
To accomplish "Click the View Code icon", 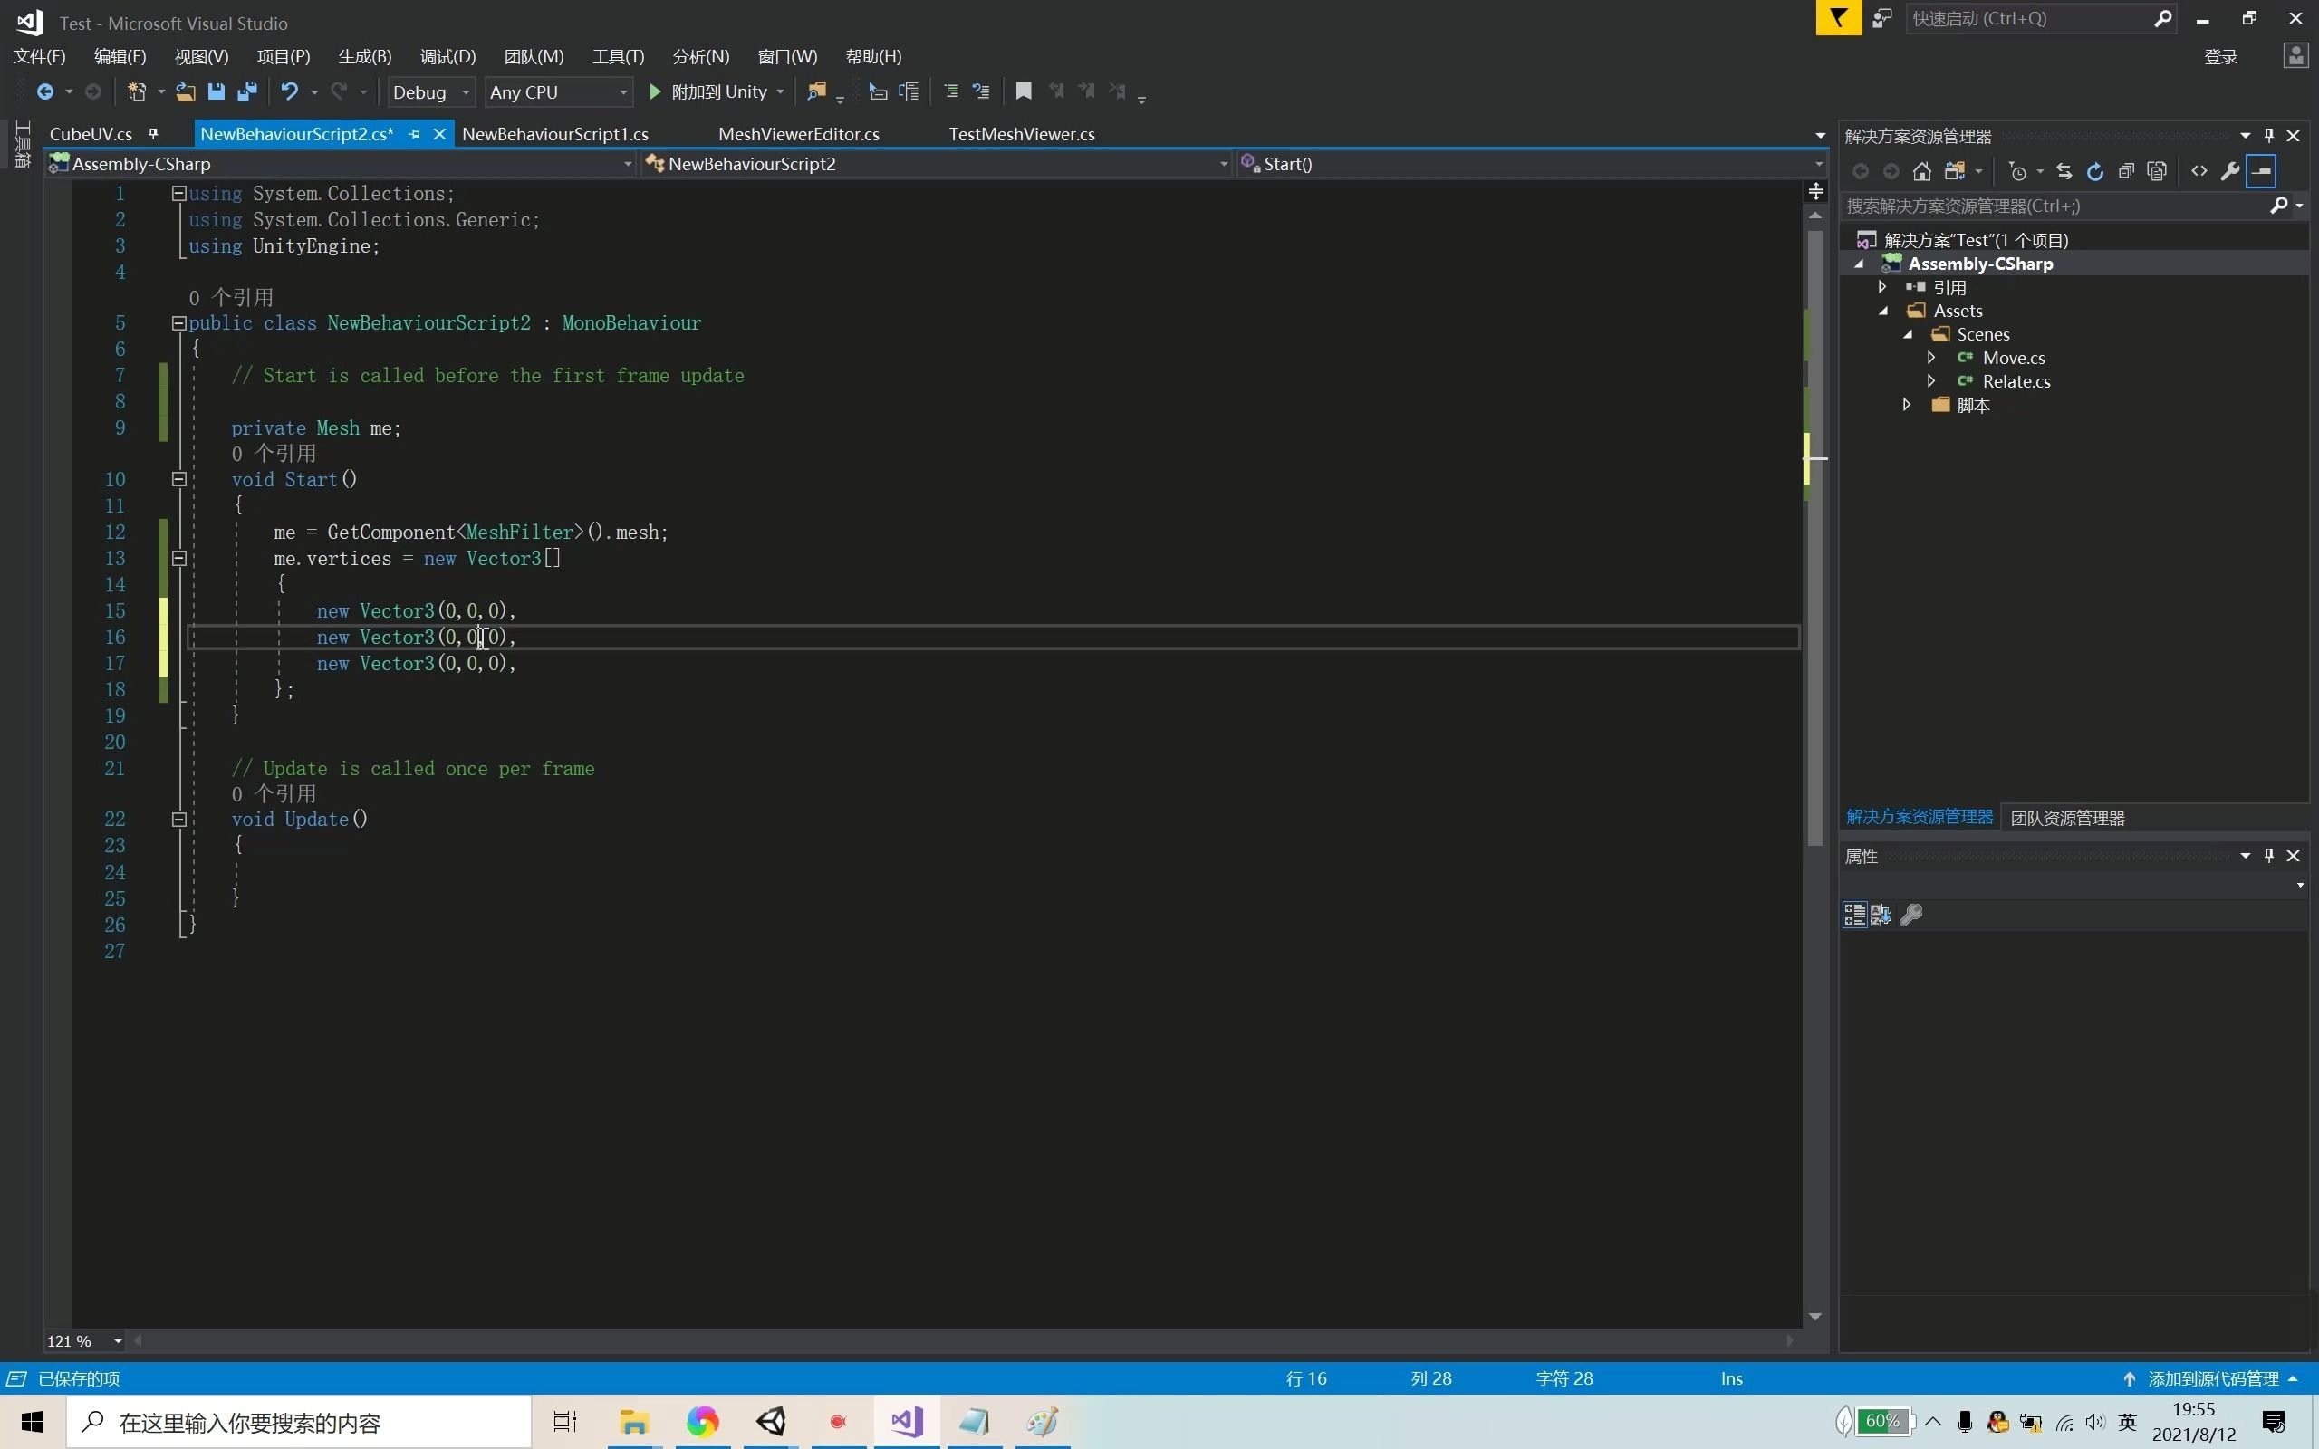I will pyautogui.click(x=2199, y=171).
